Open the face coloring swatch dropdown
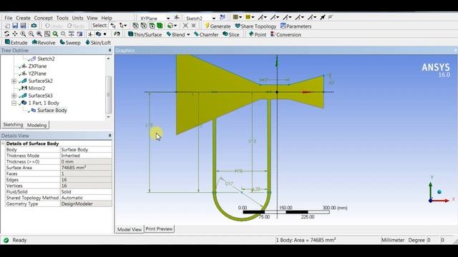This screenshot has height=257, width=458. tap(237, 17)
